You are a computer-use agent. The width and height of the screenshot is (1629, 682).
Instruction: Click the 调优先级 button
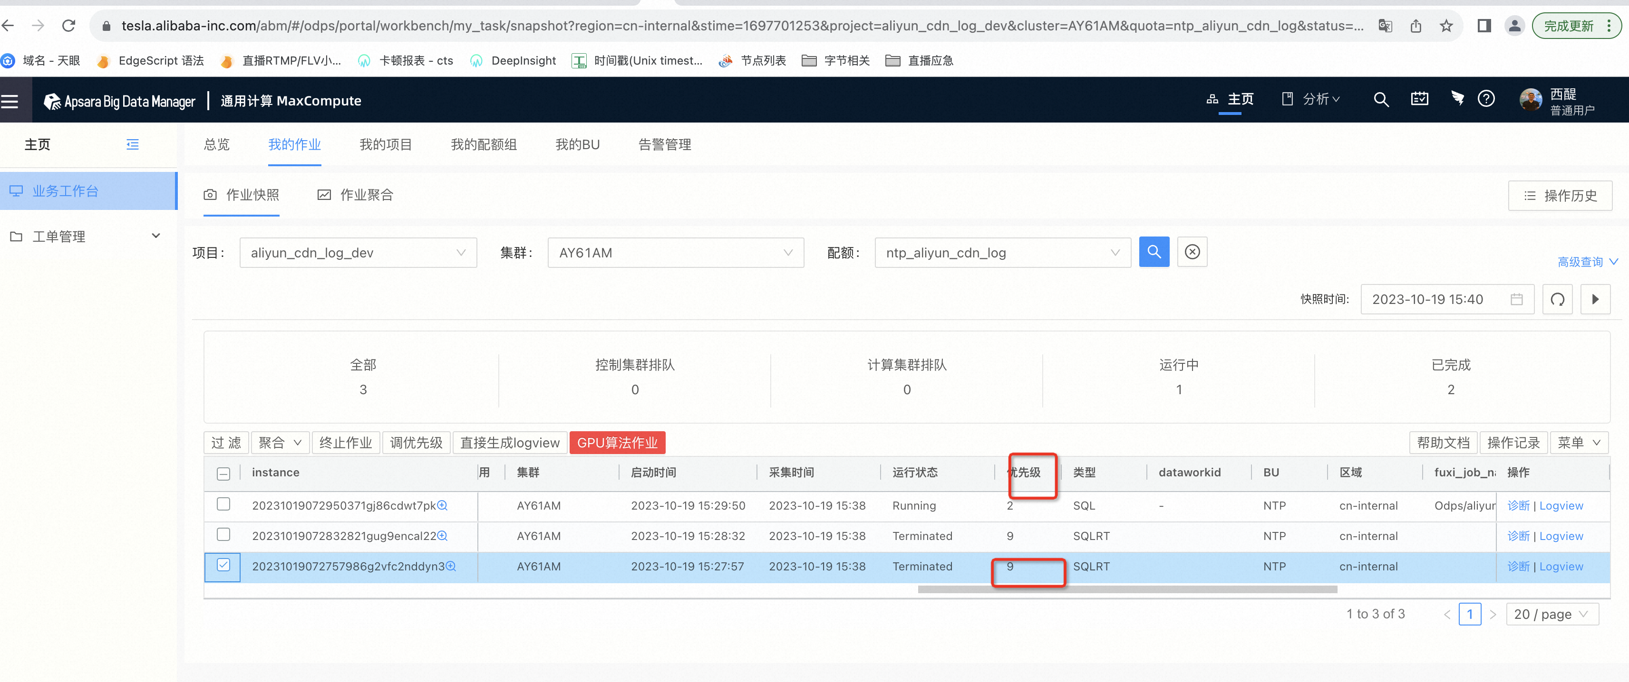416,443
